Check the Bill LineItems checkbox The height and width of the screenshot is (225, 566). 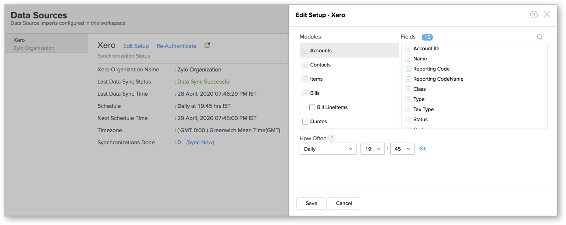(x=312, y=107)
